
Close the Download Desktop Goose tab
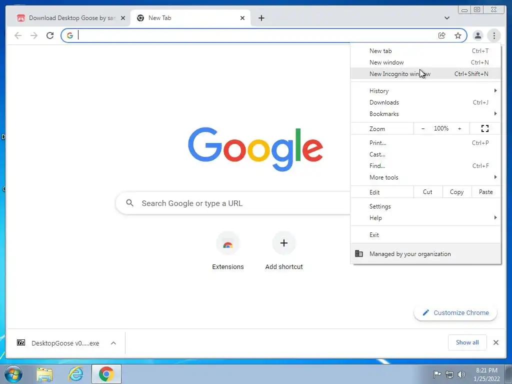click(123, 18)
